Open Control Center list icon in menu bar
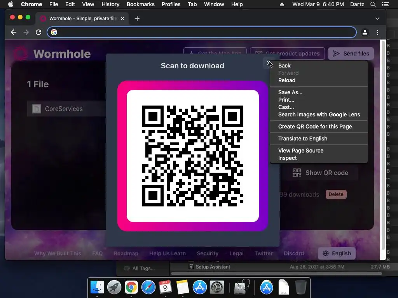This screenshot has height=298, width=398. [385, 4]
